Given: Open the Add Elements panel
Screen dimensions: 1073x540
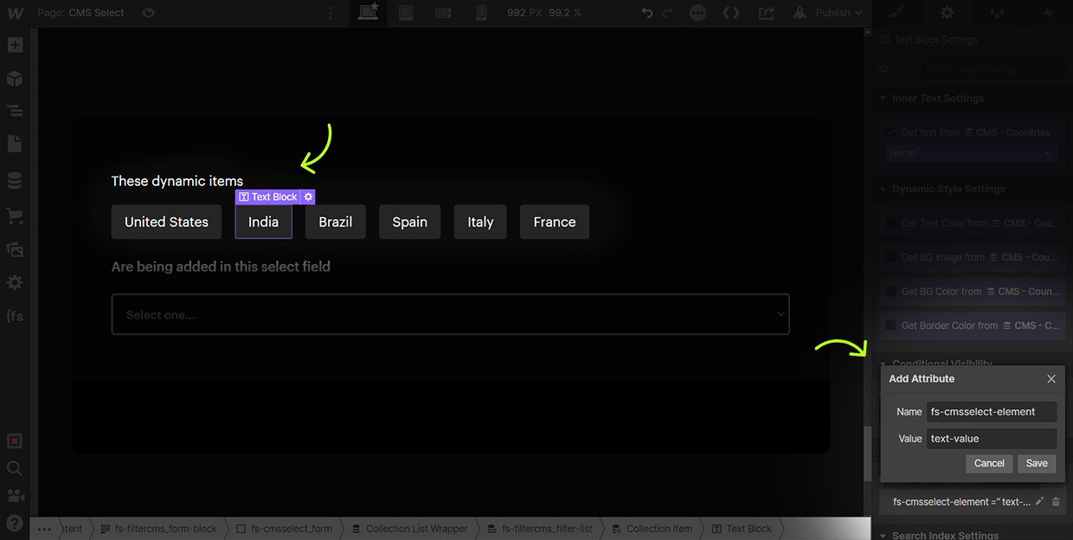Looking at the screenshot, I should coord(15,45).
